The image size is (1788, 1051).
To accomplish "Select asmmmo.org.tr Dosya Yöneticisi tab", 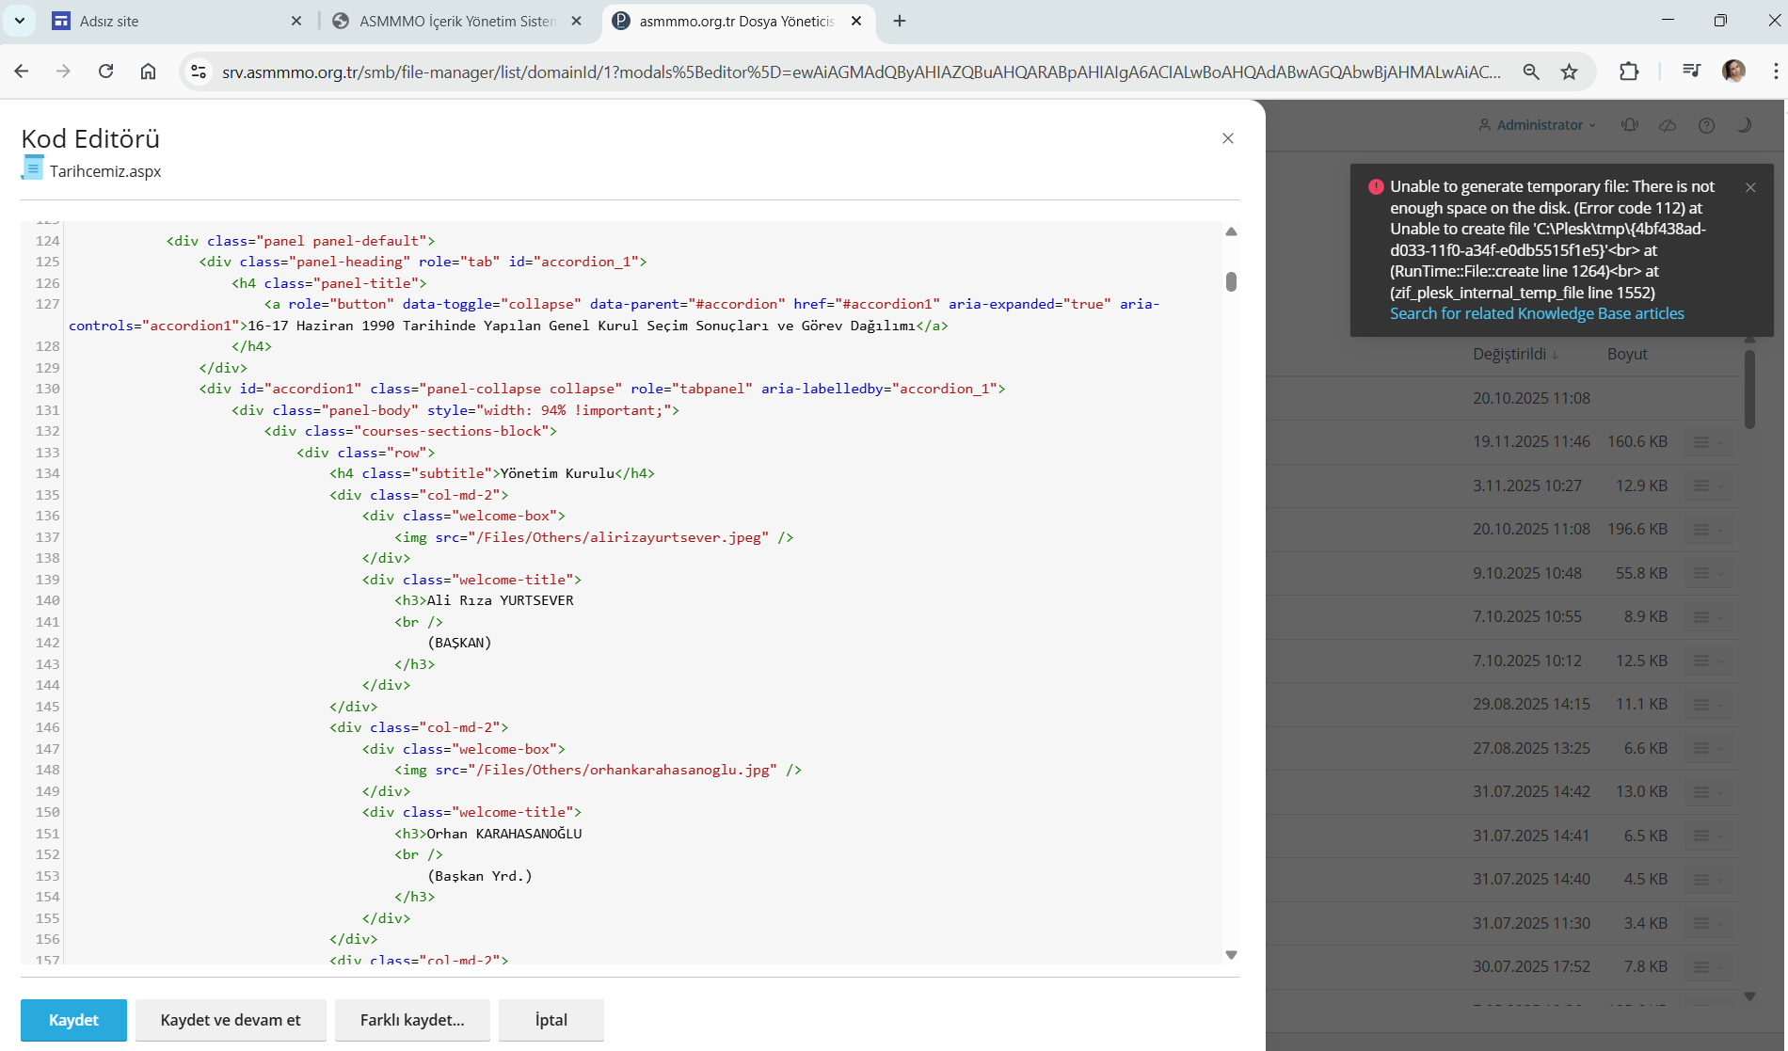I will [x=737, y=21].
